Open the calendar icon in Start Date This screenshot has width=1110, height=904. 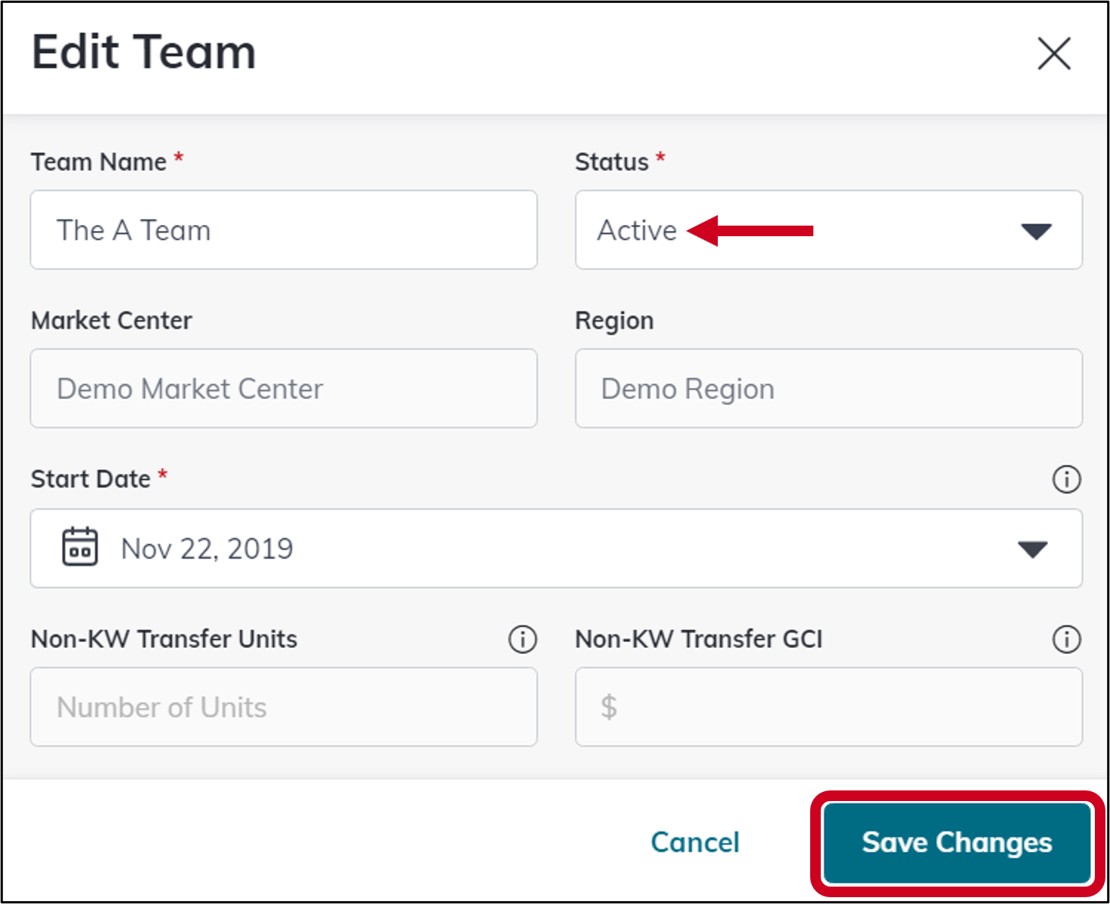click(x=78, y=547)
